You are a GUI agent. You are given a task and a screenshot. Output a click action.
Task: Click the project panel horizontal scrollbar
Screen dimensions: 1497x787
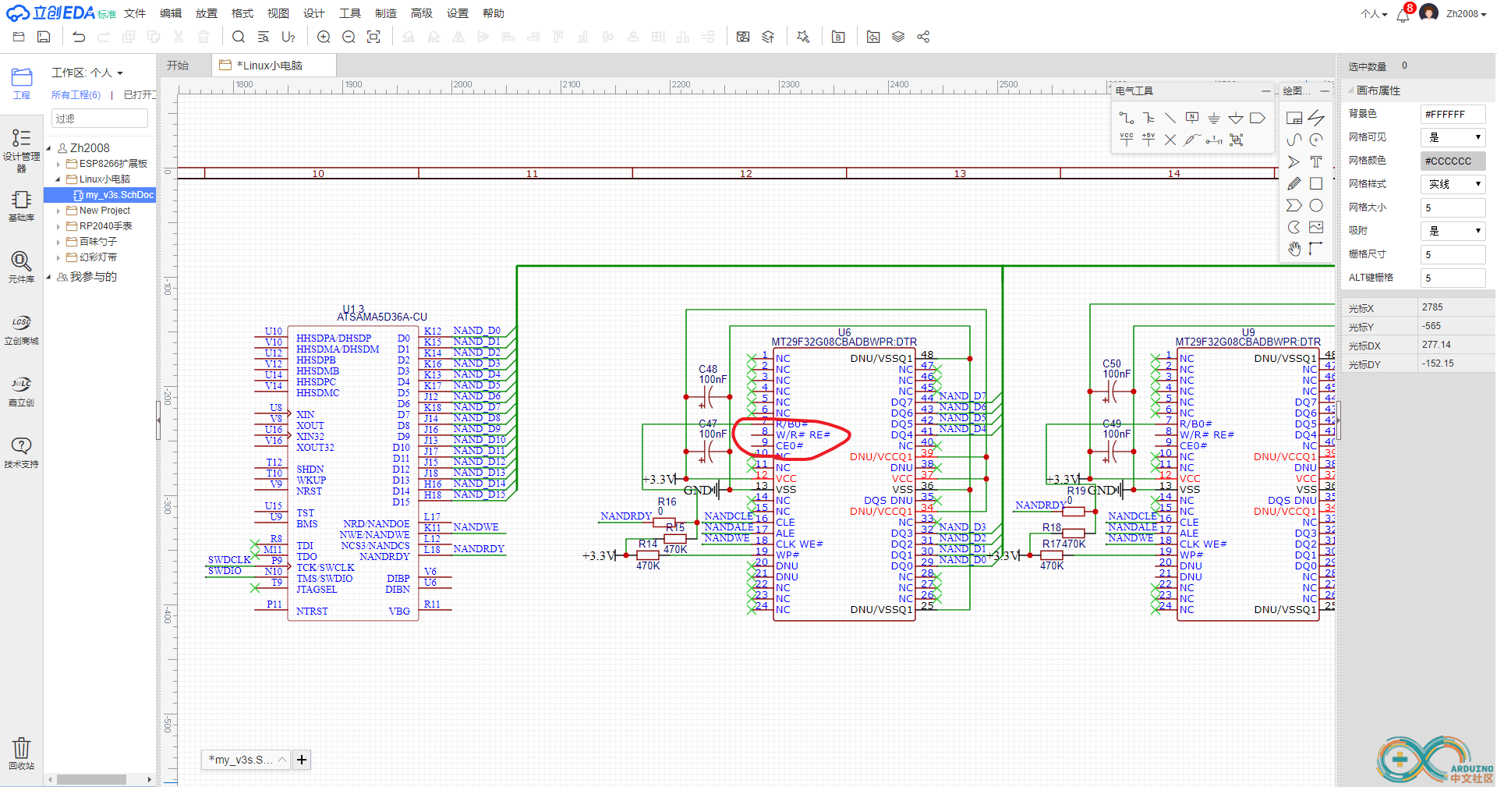click(91, 779)
